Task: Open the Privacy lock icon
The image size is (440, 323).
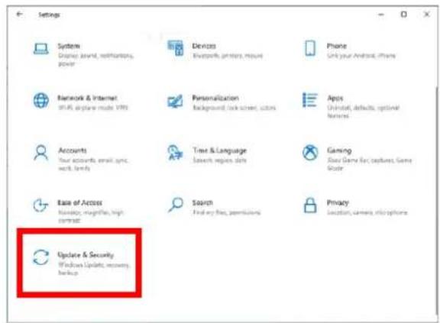Action: tap(310, 205)
